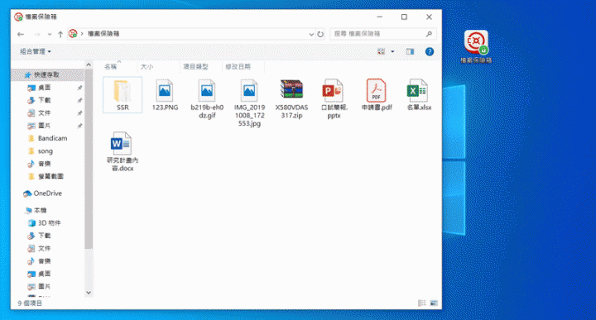
Task: Open 音樂 under 本機
Action: 44,261
